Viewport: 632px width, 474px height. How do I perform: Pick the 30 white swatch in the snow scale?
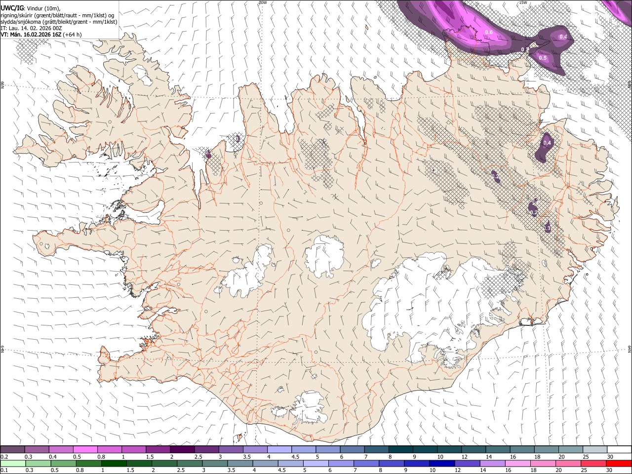[x=619, y=450]
